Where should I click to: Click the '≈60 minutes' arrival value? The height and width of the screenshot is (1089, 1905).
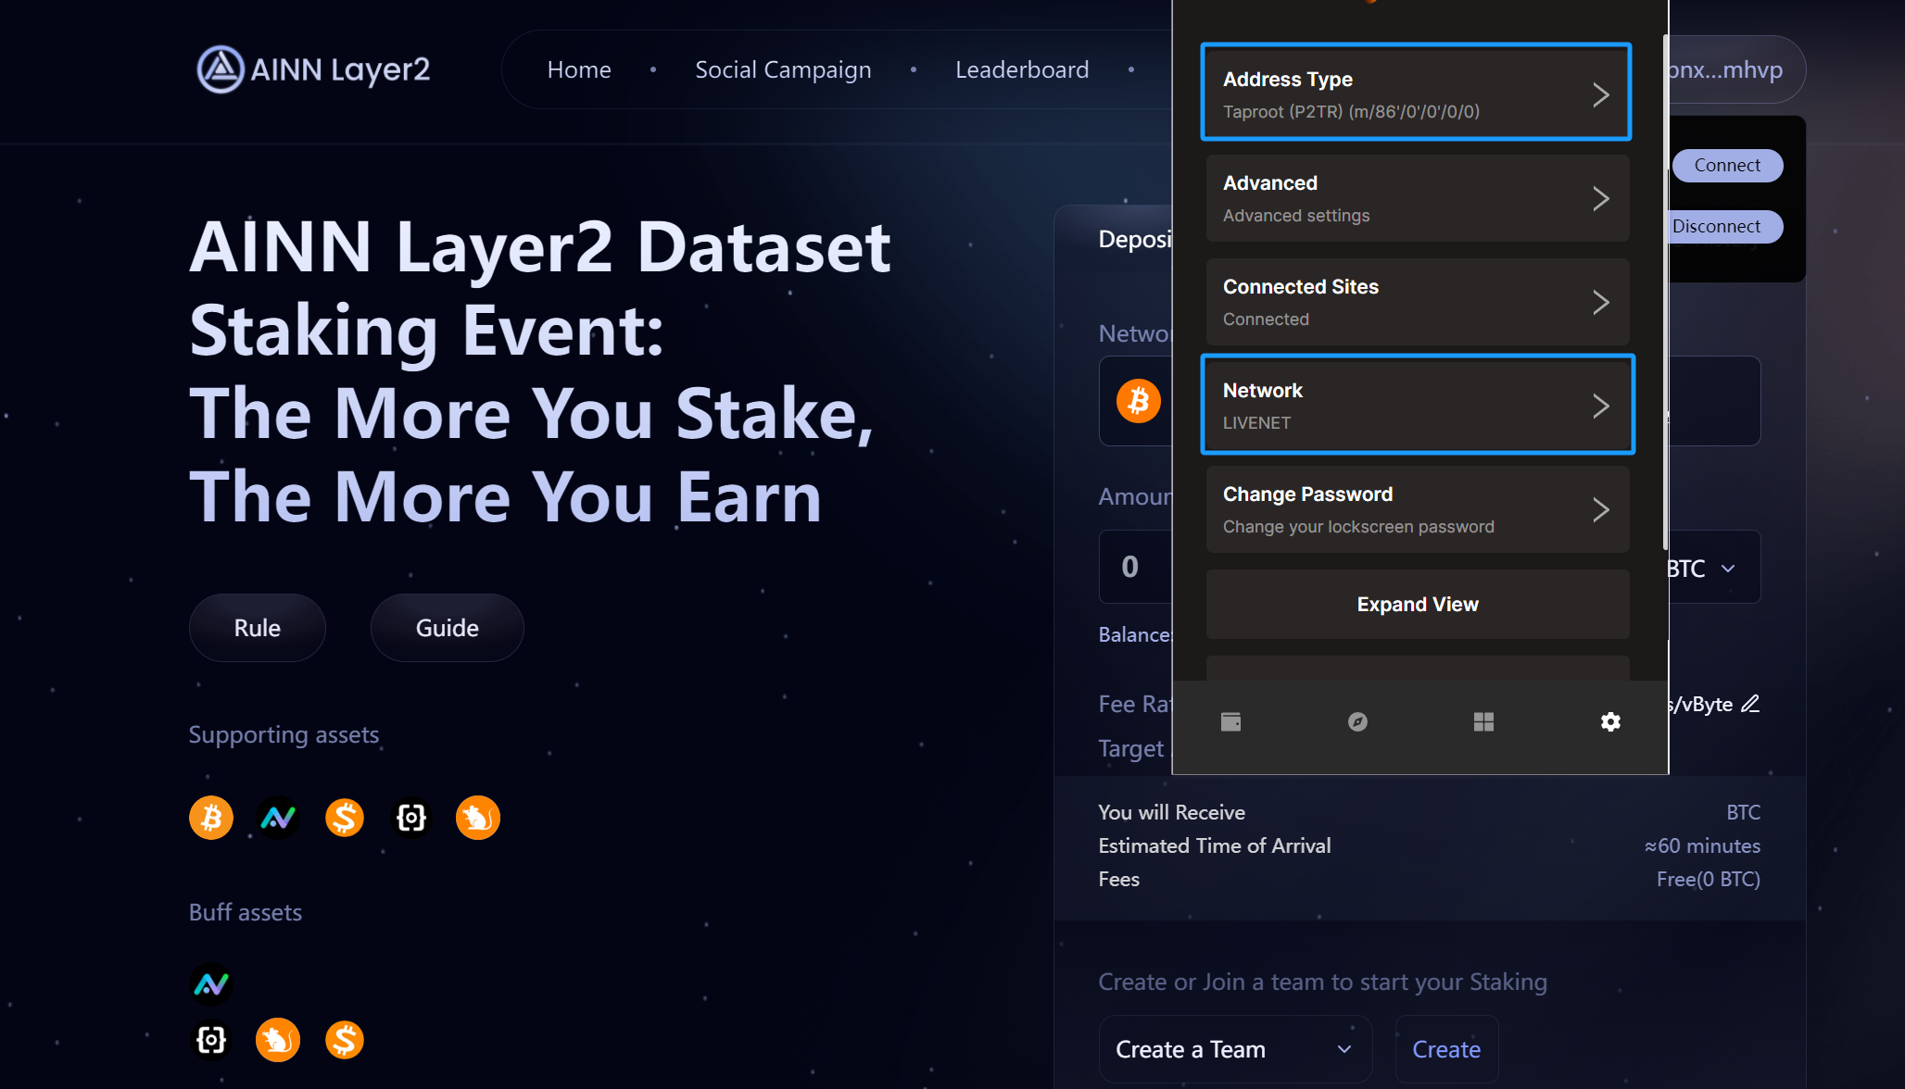(1702, 845)
